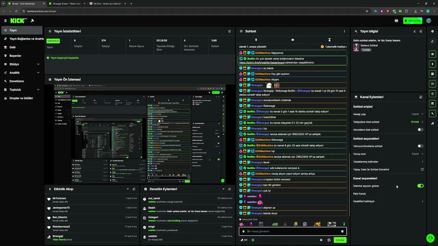438x246 pixels.
Task: Open Gelir in the sidebar
Action: (22, 47)
